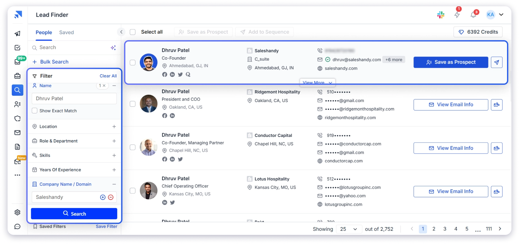Open the briefcase icon in sidebar

point(18,76)
